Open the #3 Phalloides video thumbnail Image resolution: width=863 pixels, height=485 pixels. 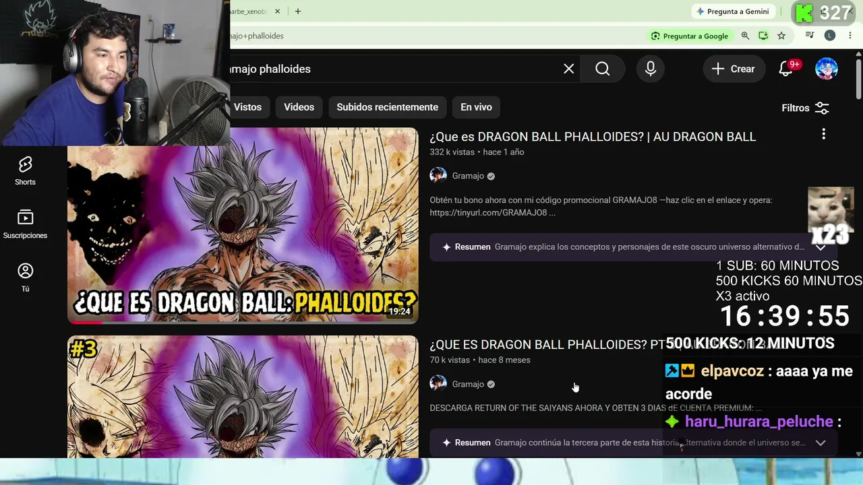(x=243, y=397)
